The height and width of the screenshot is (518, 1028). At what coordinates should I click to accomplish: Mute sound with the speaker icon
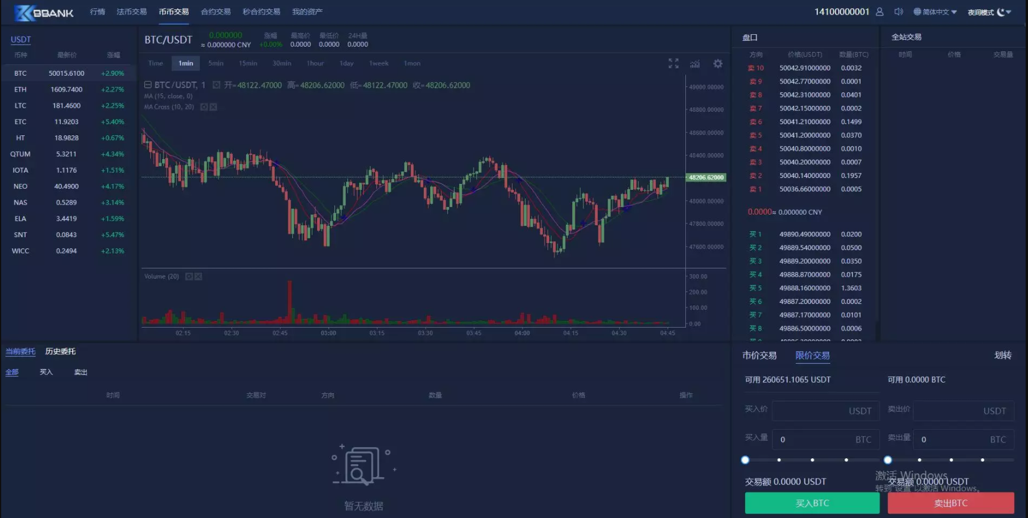[x=898, y=12]
